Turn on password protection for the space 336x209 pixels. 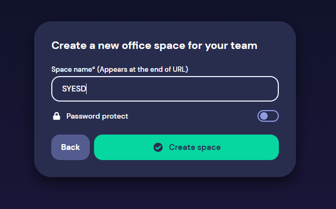point(268,116)
